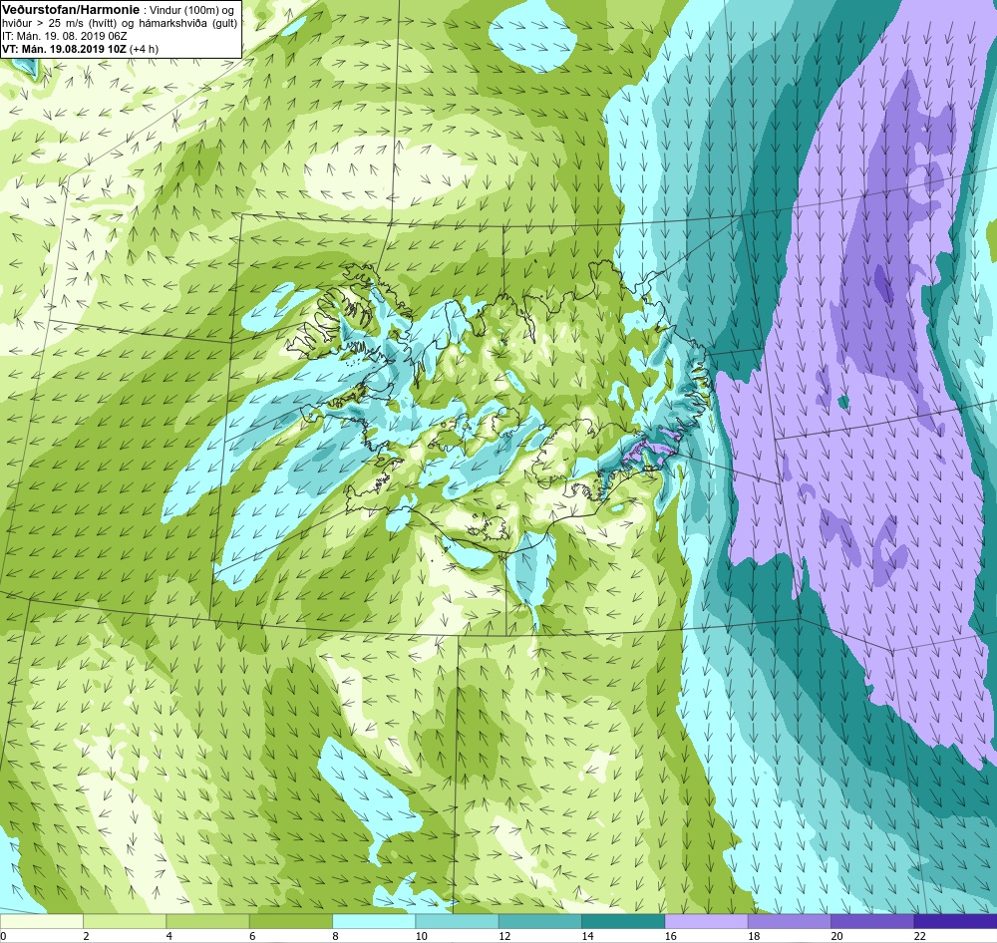Viewport: 997px width, 943px height.
Task: Click the 4–6 m/s green legend swatch
Action: (x=208, y=921)
